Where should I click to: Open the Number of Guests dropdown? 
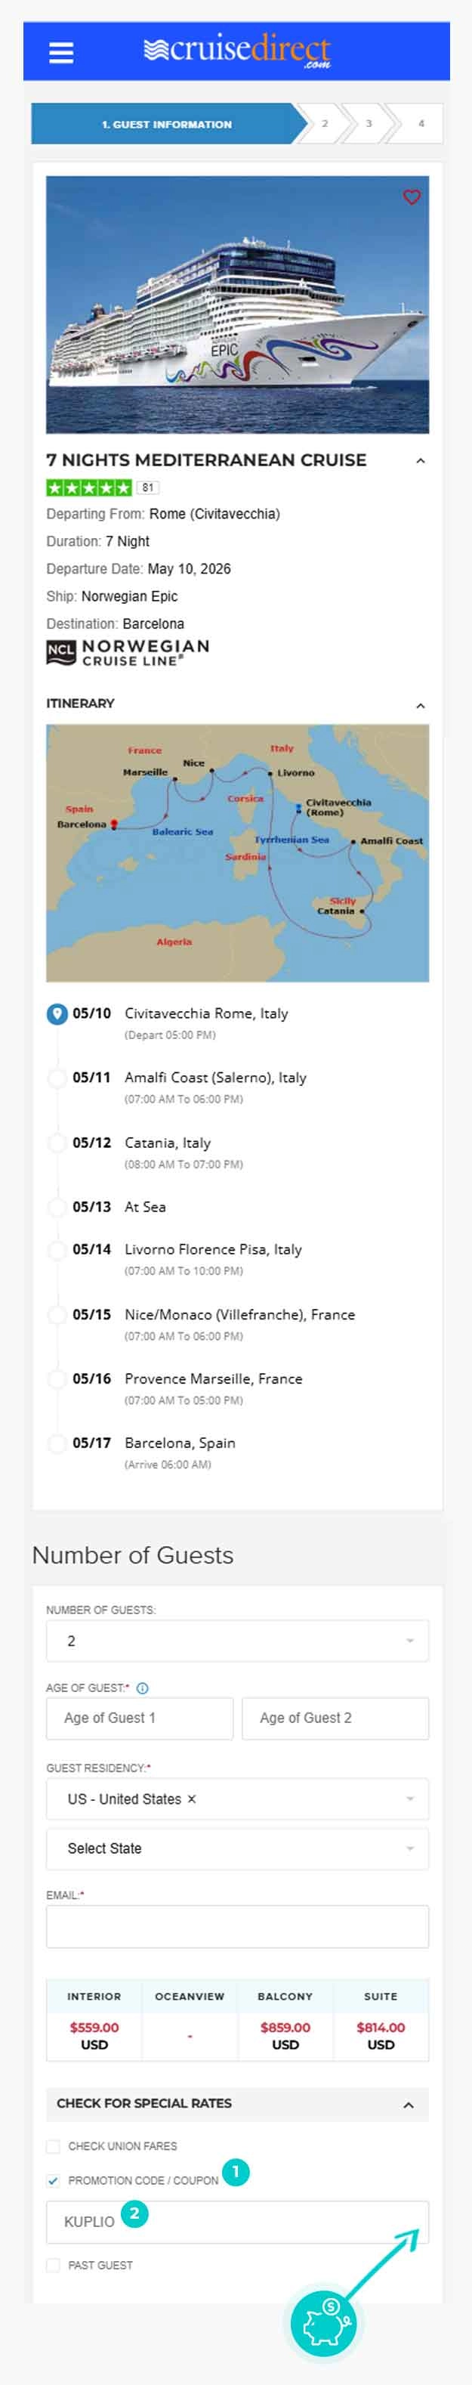pos(238,1641)
